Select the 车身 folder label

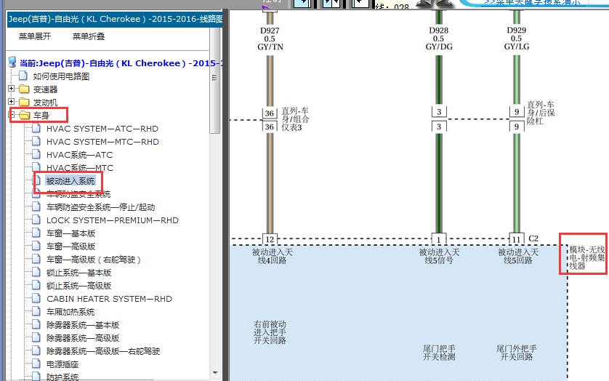point(41,116)
